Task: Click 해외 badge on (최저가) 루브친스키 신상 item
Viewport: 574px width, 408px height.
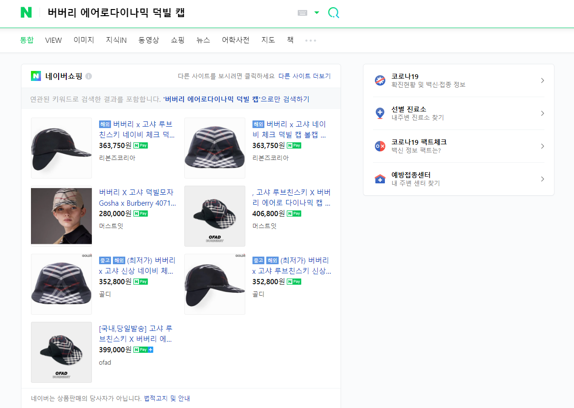Action: (x=272, y=260)
